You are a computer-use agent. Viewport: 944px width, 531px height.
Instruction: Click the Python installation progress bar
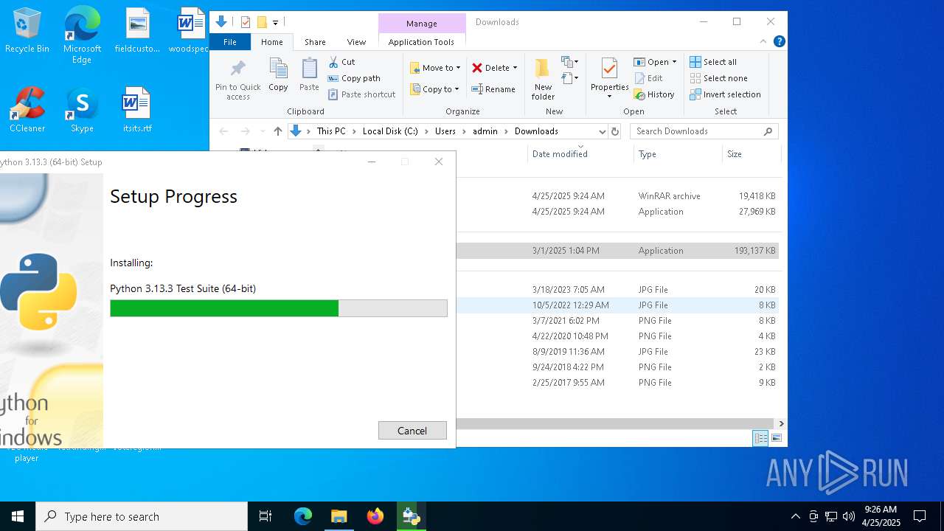(279, 308)
